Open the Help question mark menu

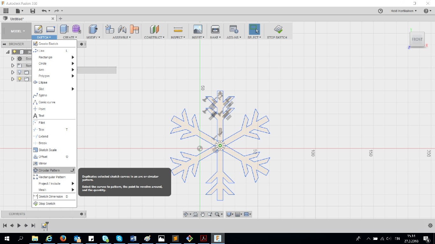[x=427, y=11]
